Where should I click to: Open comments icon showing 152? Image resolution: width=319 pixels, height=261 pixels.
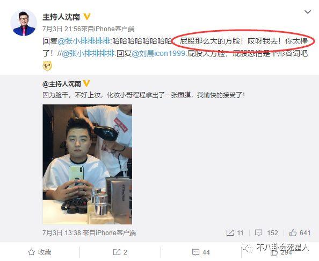[x=266, y=233]
